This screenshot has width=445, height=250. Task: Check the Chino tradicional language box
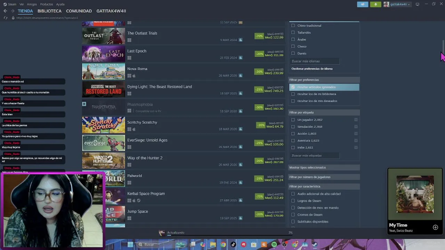[x=293, y=26]
